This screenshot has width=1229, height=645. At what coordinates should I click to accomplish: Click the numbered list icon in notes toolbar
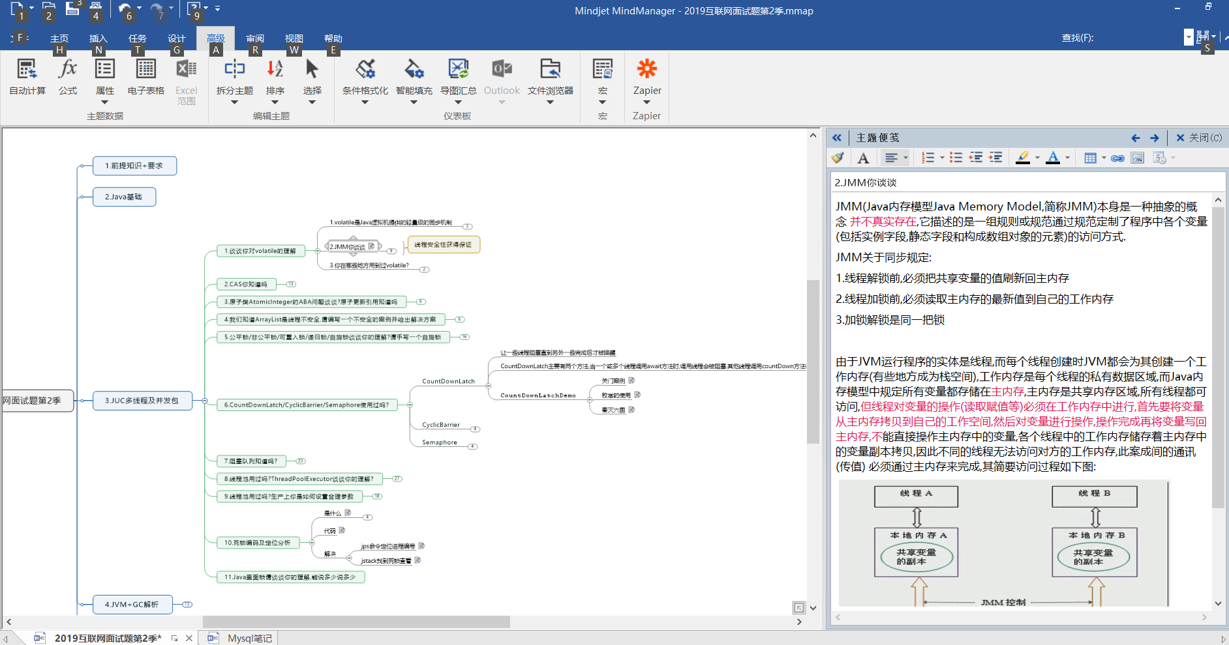tap(928, 158)
